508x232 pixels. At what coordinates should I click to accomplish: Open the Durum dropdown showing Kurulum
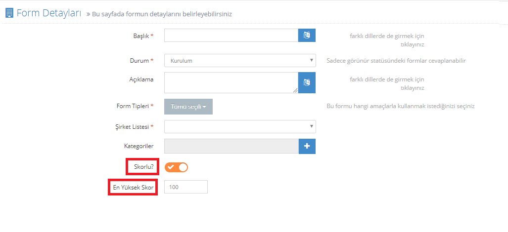(x=240, y=60)
